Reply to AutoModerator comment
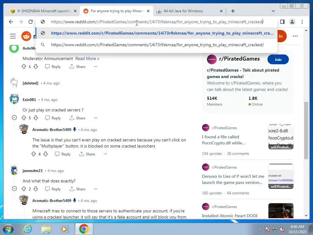Viewport: 313px width, 235px height. [53, 66]
